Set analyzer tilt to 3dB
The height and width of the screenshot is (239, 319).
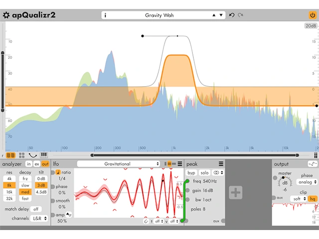click(x=41, y=185)
